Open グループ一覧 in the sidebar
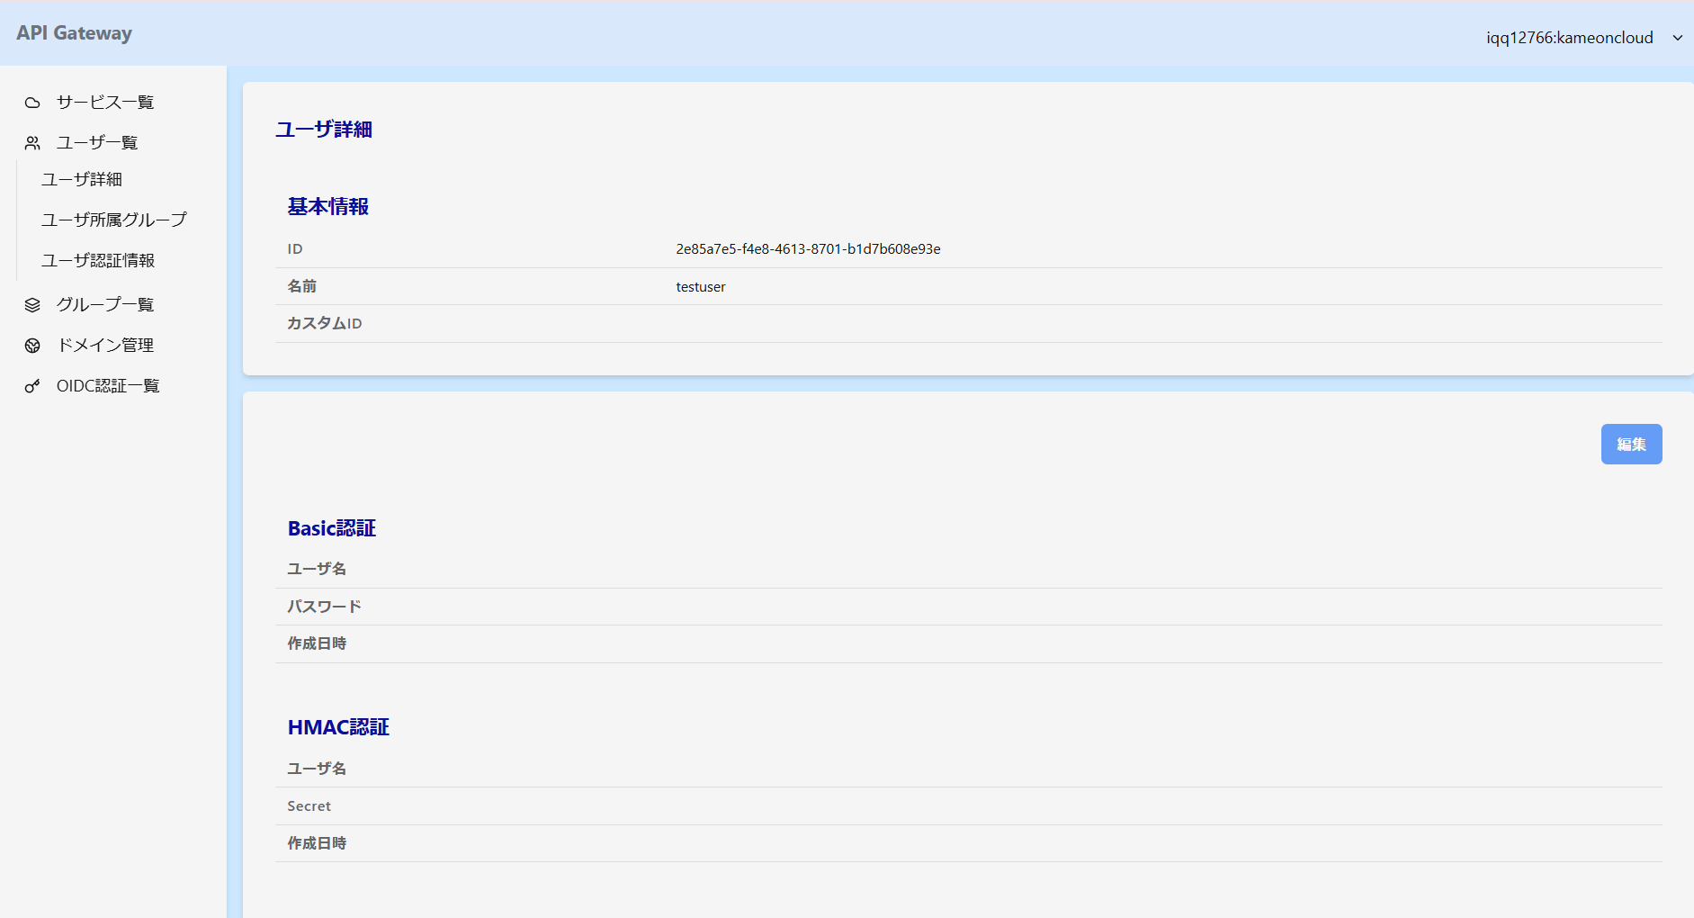Screen dimensions: 1694x918 point(105,305)
